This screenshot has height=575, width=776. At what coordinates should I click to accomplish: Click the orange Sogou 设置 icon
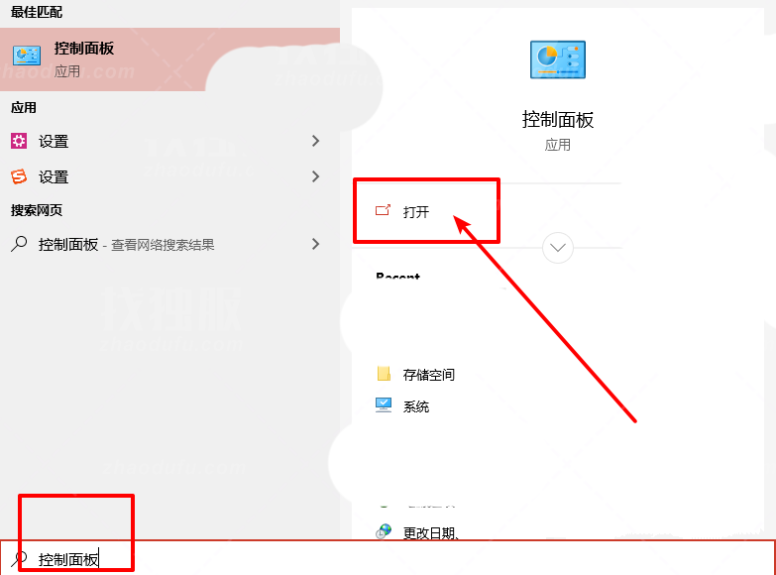coord(19,176)
